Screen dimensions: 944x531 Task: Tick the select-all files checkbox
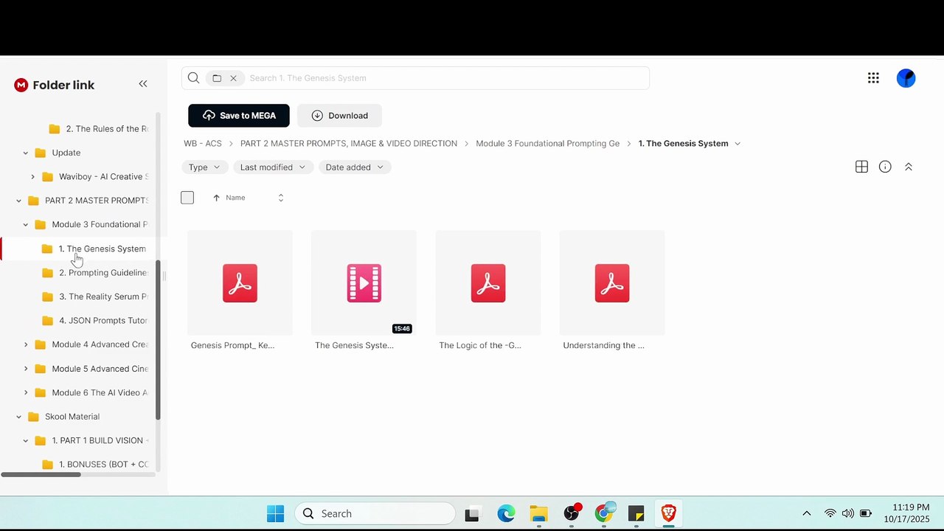(187, 198)
